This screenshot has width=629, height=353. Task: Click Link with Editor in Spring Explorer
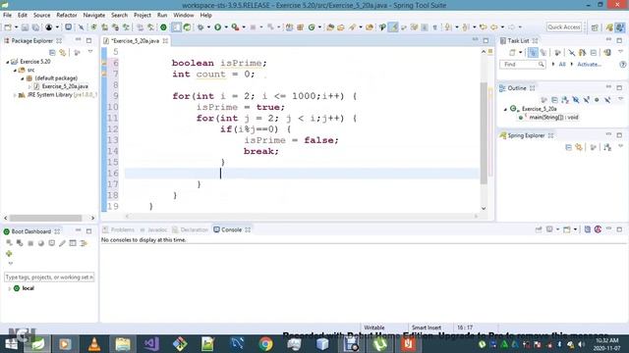(579, 148)
